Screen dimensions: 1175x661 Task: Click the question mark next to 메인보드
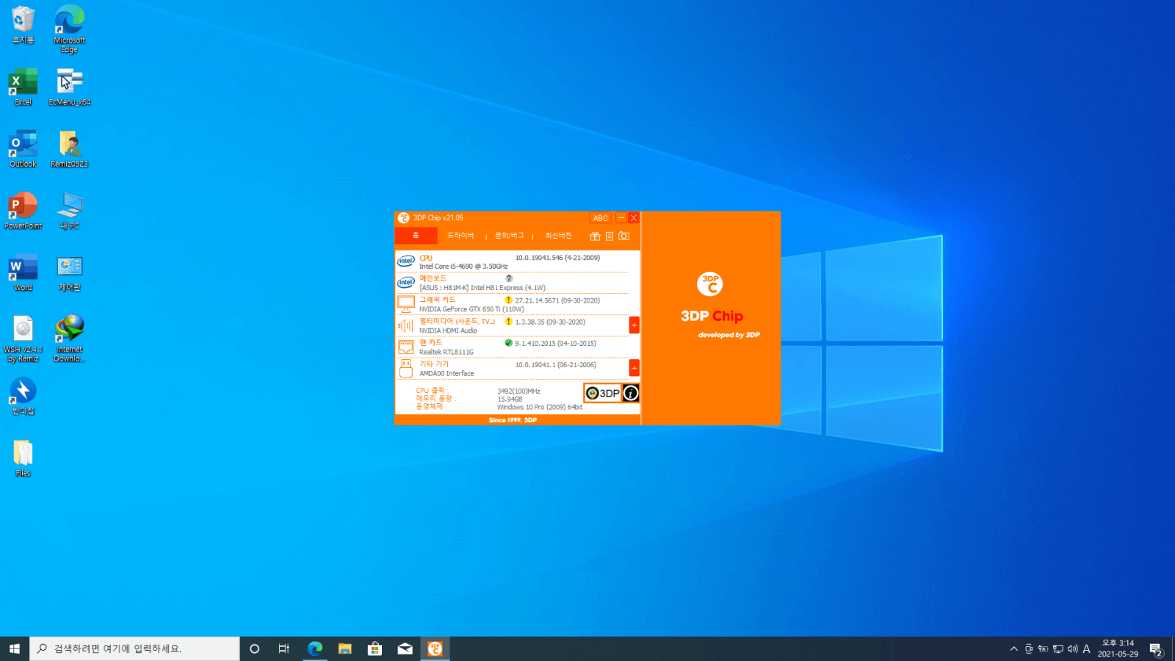[x=509, y=278]
